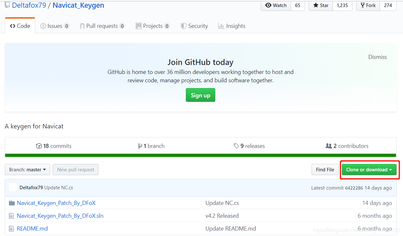This screenshot has width=403, height=236.
Task: Open the Projects tab
Action: tap(153, 26)
